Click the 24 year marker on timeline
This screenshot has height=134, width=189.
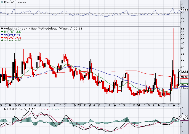(138, 105)
